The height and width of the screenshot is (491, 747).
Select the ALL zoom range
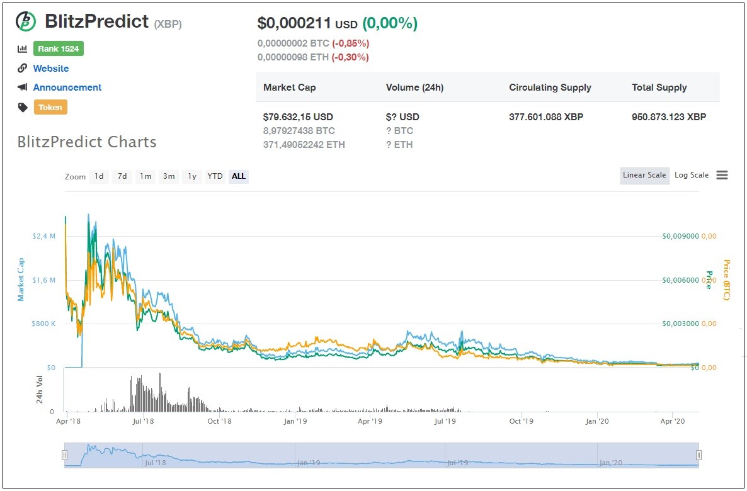click(x=239, y=176)
